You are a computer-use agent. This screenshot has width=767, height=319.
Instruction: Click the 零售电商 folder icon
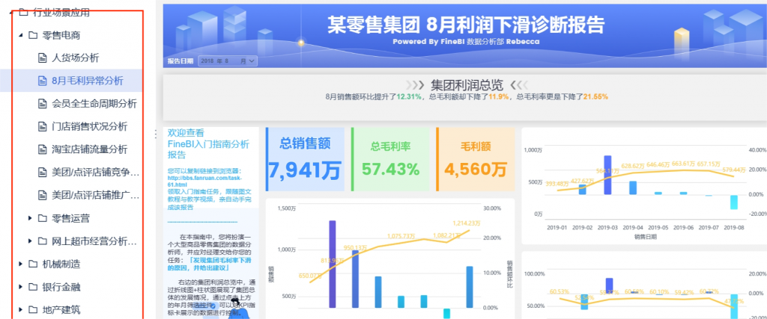33,35
